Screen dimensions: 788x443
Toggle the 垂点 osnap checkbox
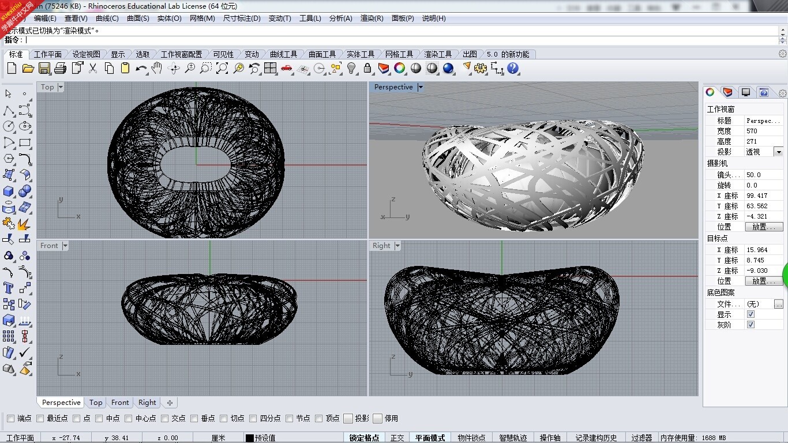tap(194, 418)
